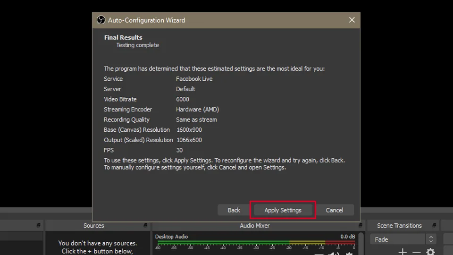The height and width of the screenshot is (255, 453).
Task: Click the OBS logo in wizard title bar
Action: coord(101,20)
